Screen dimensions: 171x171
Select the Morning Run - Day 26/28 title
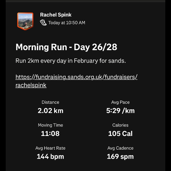(66, 47)
